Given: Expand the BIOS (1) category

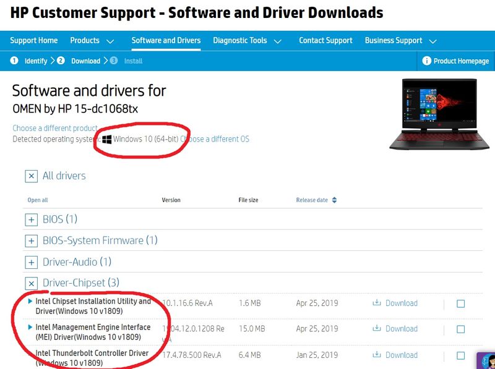Looking at the screenshot, I should (31, 219).
